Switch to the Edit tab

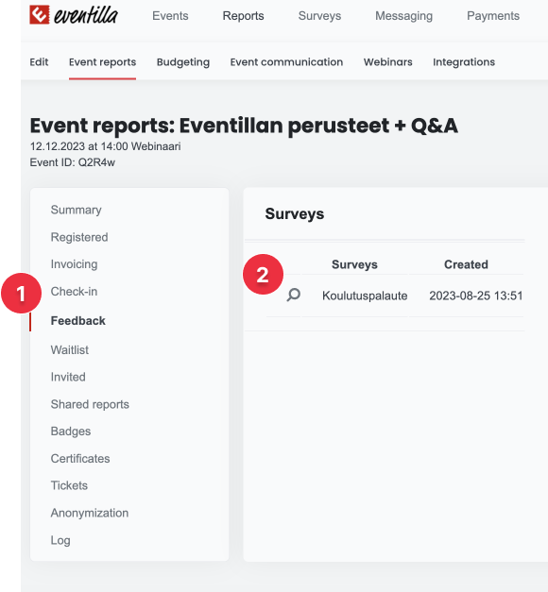click(39, 62)
